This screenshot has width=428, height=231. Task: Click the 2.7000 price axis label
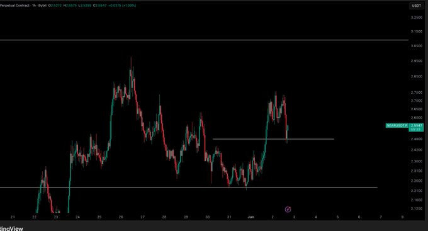point(416,101)
